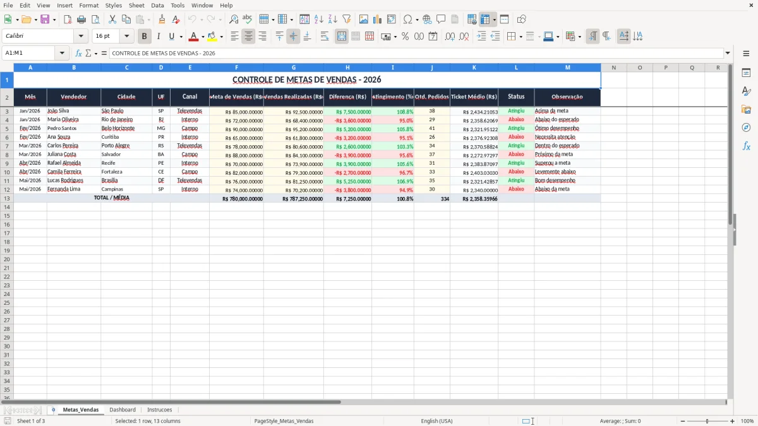758x426 pixels.
Task: Expand the background color dropdown arrow
Action: click(221, 37)
